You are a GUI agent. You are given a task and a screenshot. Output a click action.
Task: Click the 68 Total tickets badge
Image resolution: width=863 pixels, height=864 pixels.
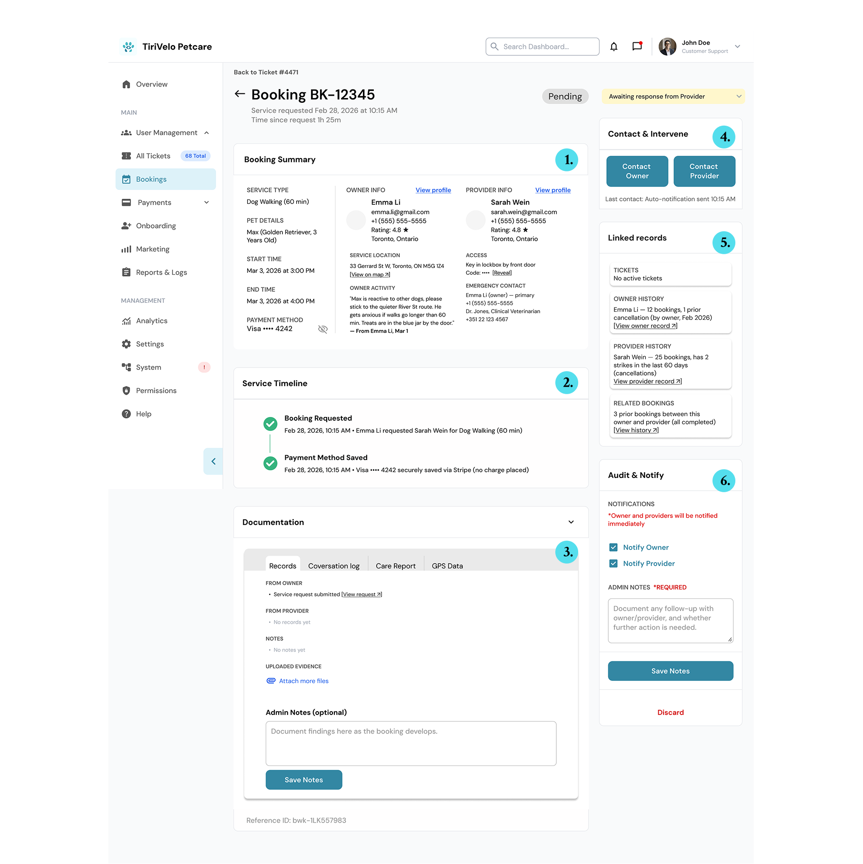(195, 156)
